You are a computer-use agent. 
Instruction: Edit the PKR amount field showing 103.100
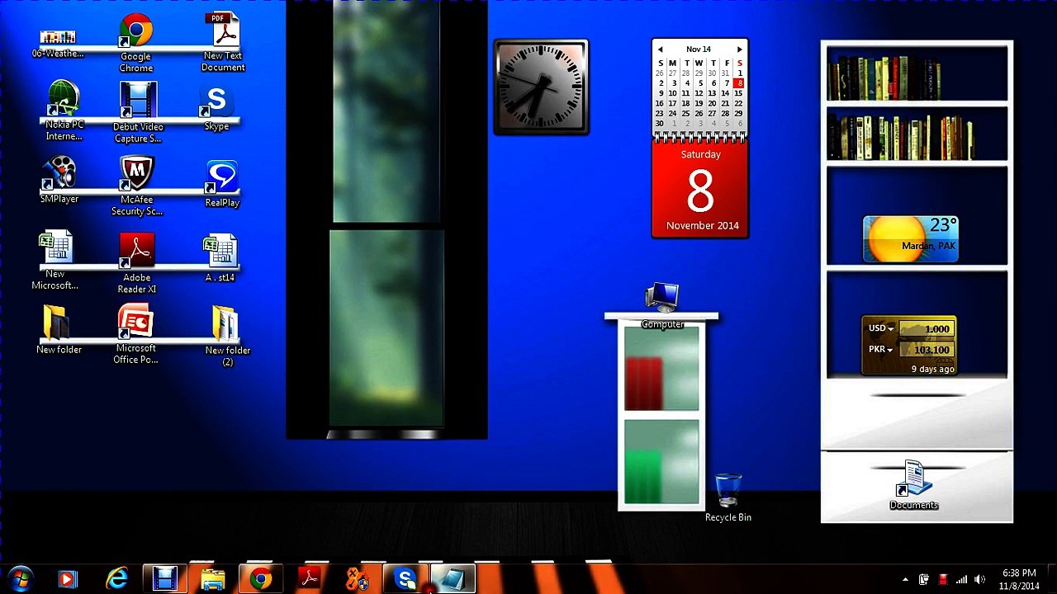(927, 350)
